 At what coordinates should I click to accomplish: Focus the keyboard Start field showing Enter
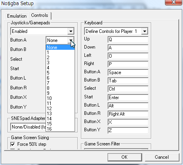click(128, 98)
